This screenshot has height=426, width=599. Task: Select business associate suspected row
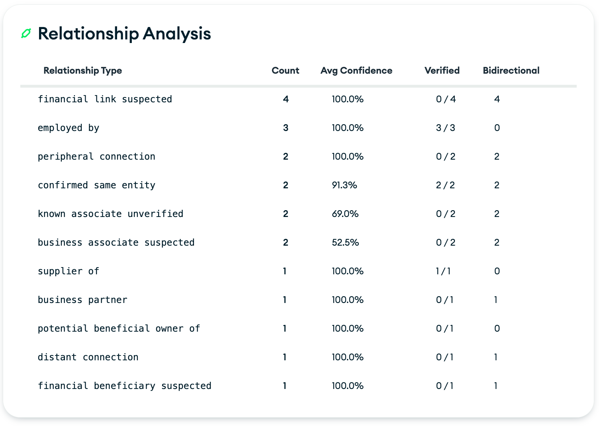pos(116,242)
